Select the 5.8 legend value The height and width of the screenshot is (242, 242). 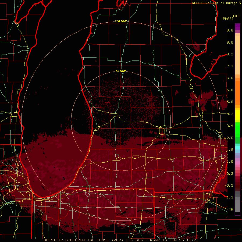click(230, 90)
